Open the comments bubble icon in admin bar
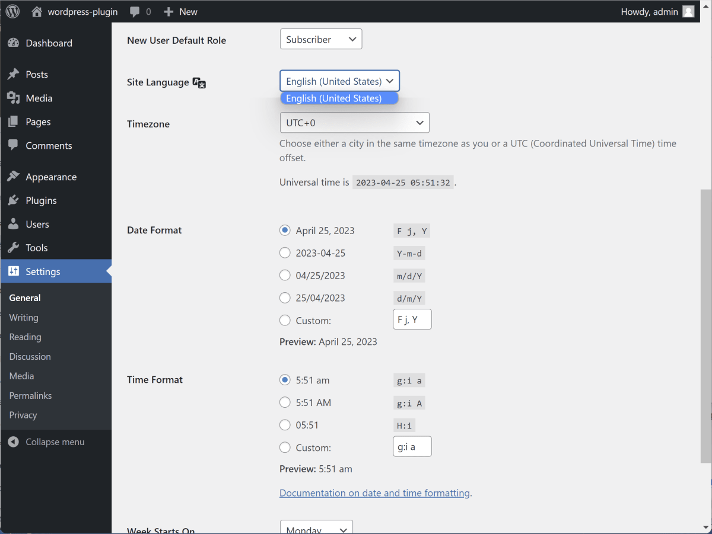This screenshot has height=534, width=712. point(135,12)
